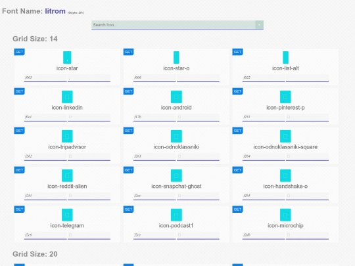Get the icon-odnoklassniki-square icon

tap(237, 131)
